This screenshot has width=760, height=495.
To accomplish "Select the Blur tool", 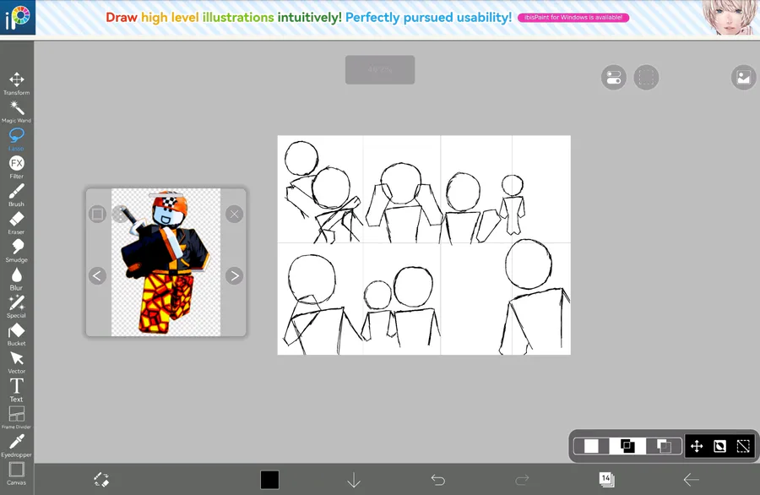I will [17, 278].
